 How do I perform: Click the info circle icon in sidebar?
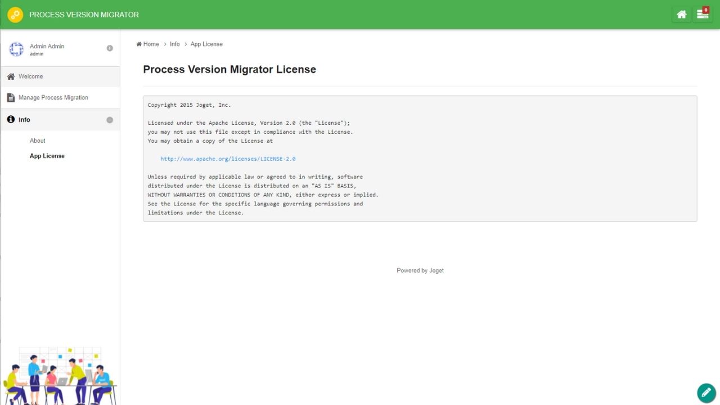[x=11, y=120]
